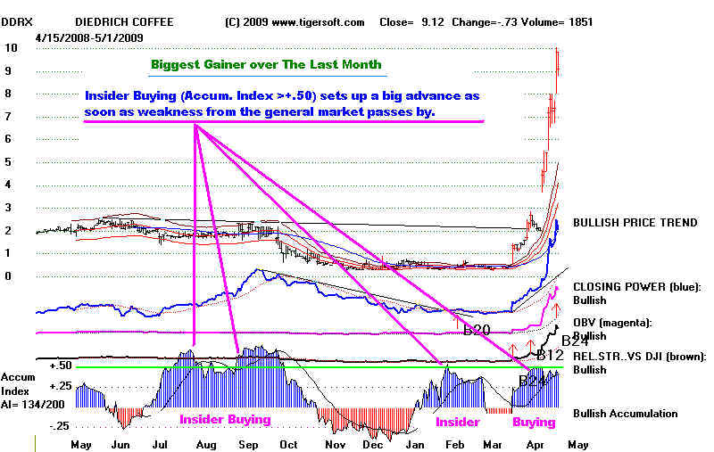
Task: Click the Close= 9.12 value
Action: (x=411, y=21)
